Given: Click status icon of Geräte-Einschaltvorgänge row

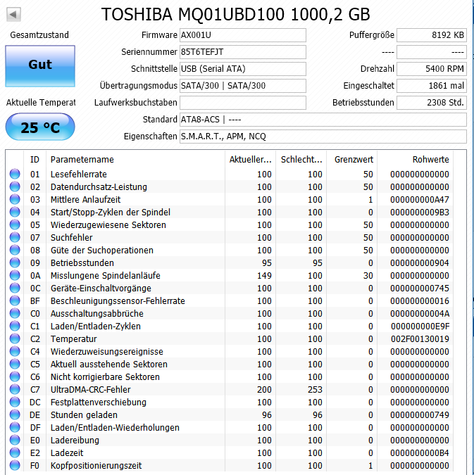Looking at the screenshot, I should 15,288.
